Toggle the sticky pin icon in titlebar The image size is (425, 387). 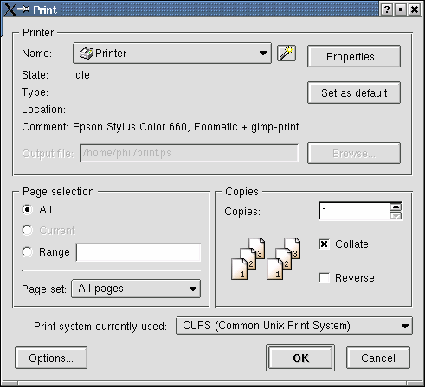pyautogui.click(x=23, y=10)
